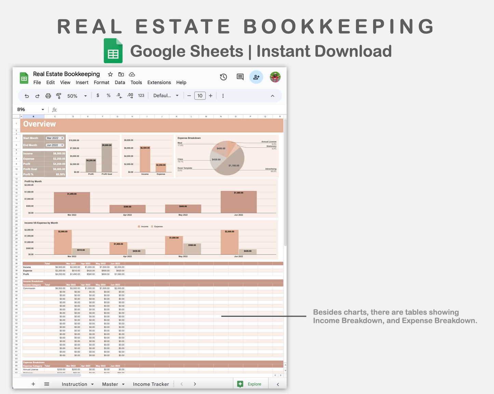Apply currency format with the dollar sign icon
The height and width of the screenshot is (394, 494).
click(98, 95)
